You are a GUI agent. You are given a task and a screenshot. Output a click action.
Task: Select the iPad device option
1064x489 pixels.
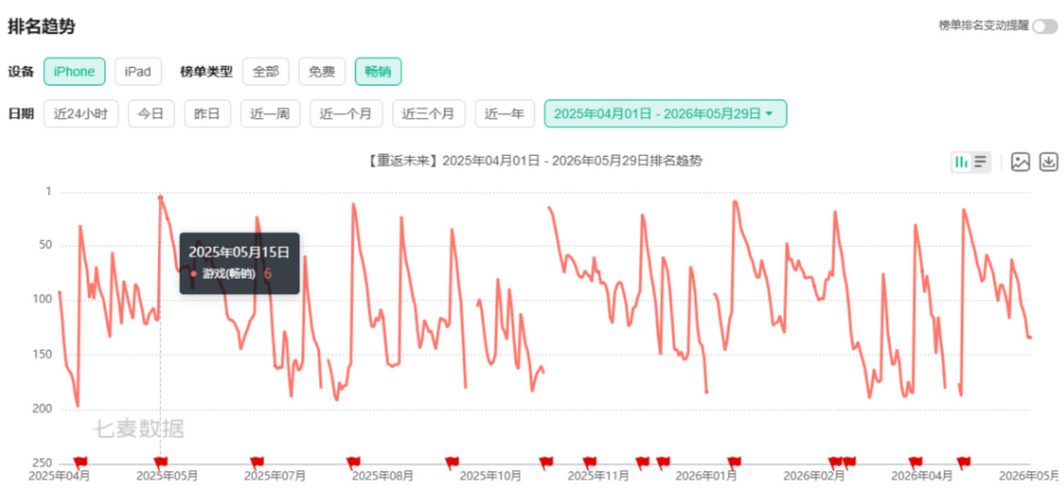tap(138, 71)
